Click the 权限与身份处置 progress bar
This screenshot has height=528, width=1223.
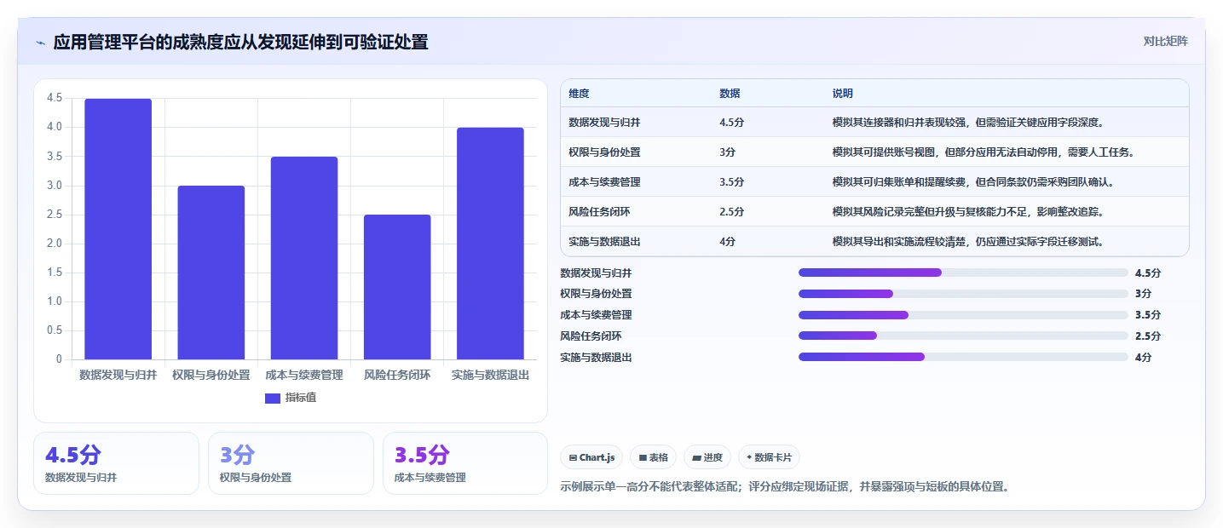coord(963,294)
